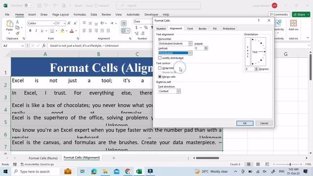Enable the Wrap text checkbox

[160, 68]
